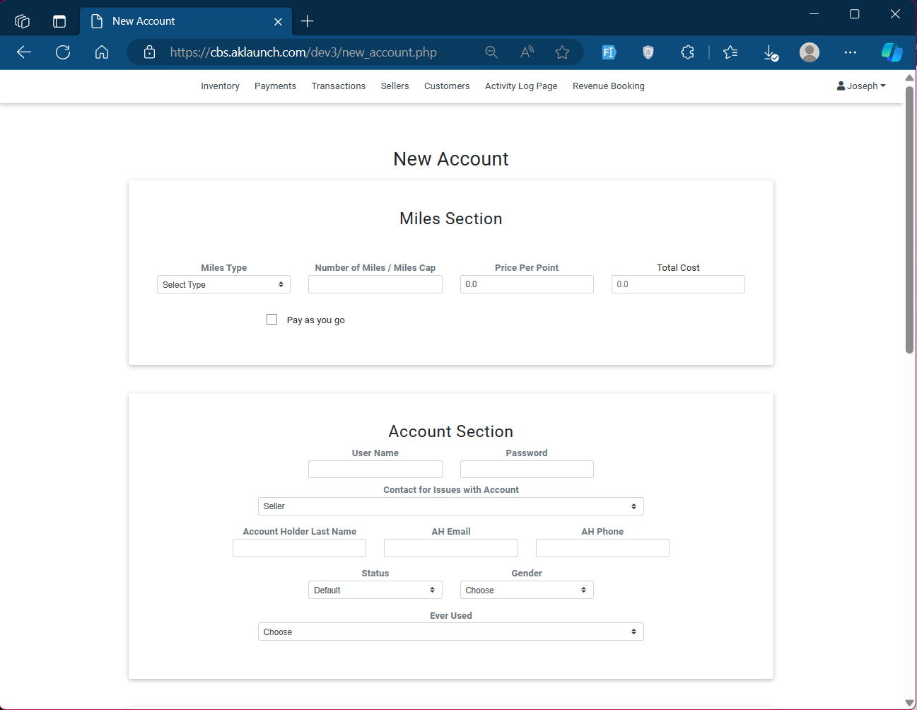Open the Miles Type dropdown
The image size is (917, 710).
click(223, 285)
